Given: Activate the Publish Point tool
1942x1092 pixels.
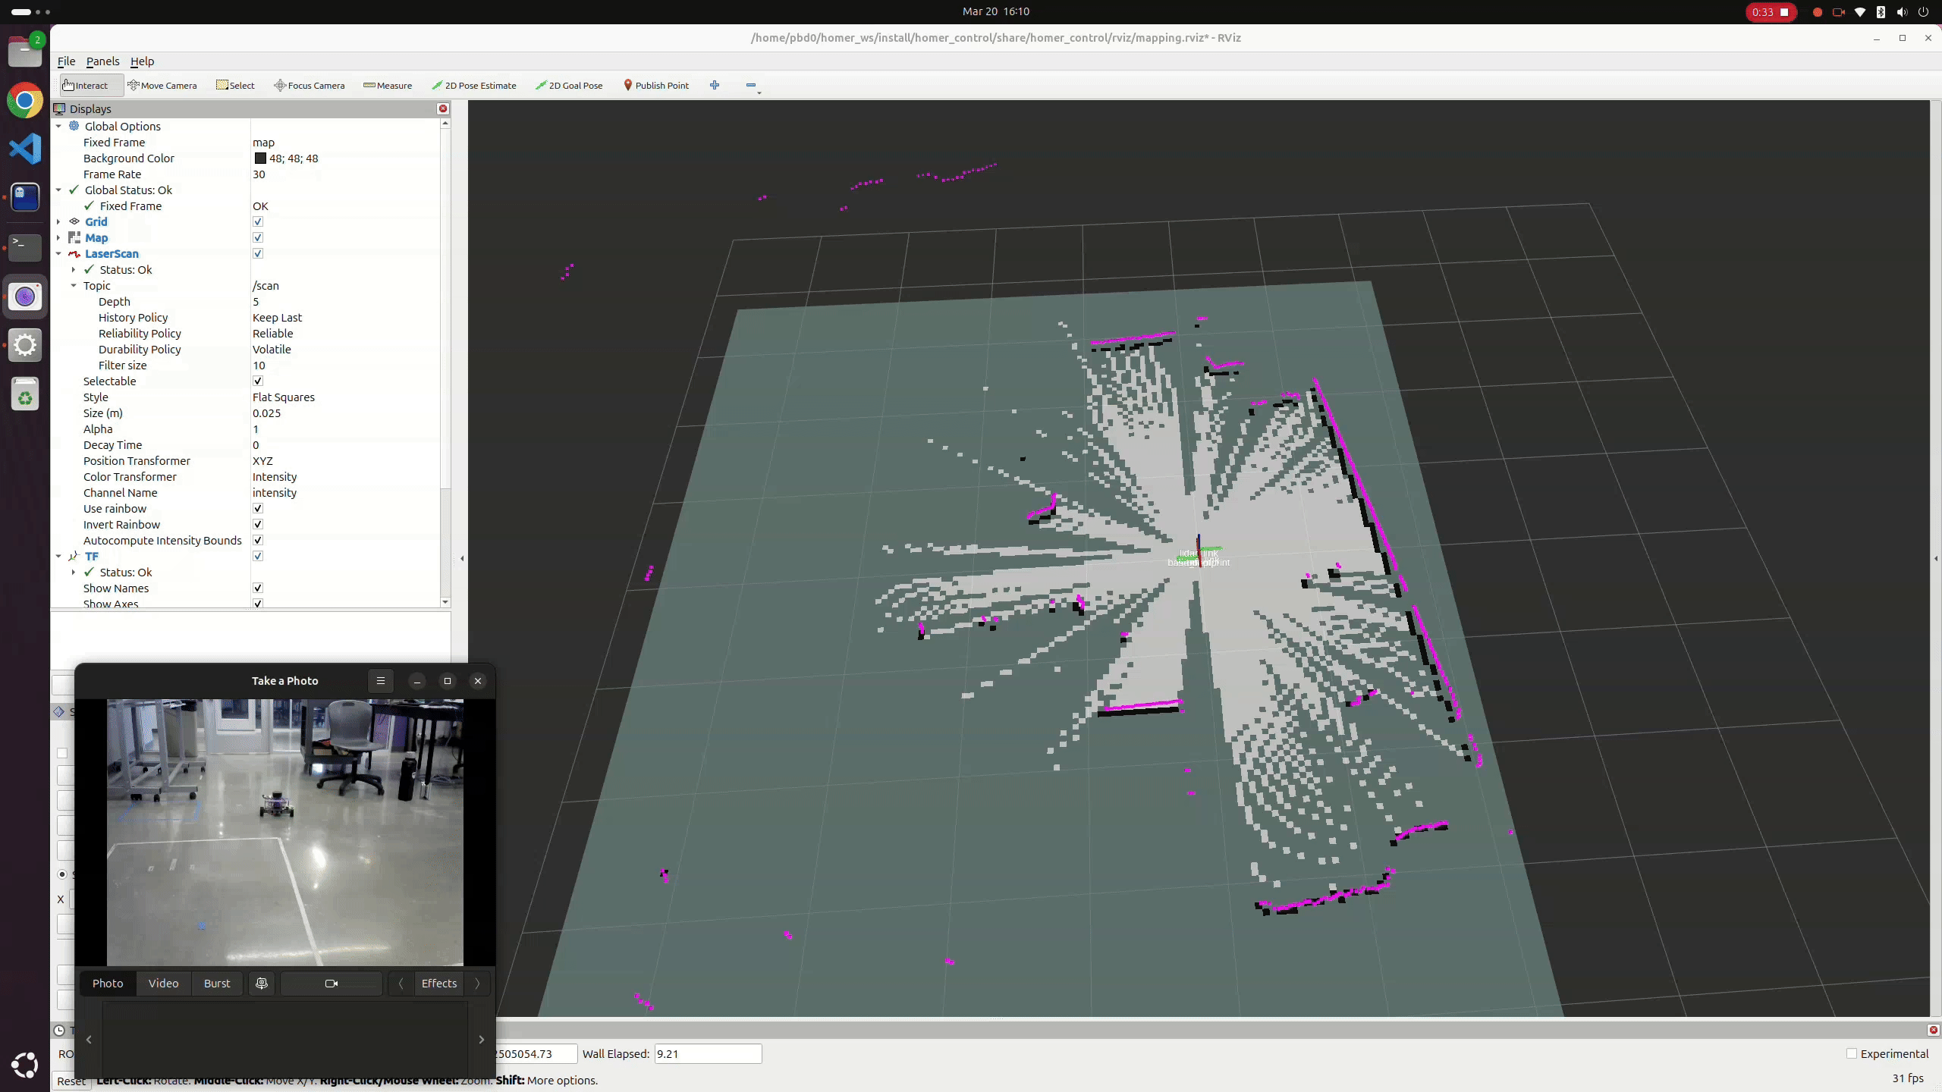Looking at the screenshot, I should pos(656,85).
